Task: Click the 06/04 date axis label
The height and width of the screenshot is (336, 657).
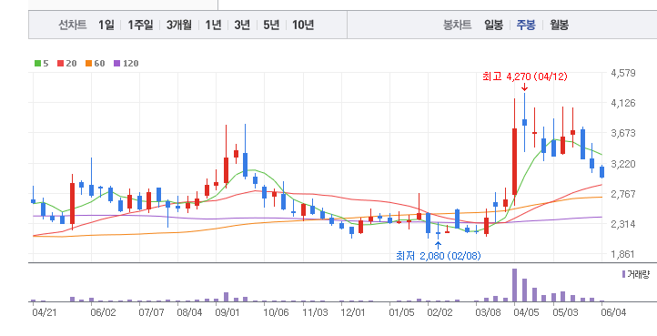Action: click(x=613, y=313)
